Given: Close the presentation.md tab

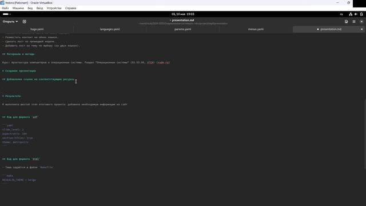Looking at the screenshot, I should point(361,29).
